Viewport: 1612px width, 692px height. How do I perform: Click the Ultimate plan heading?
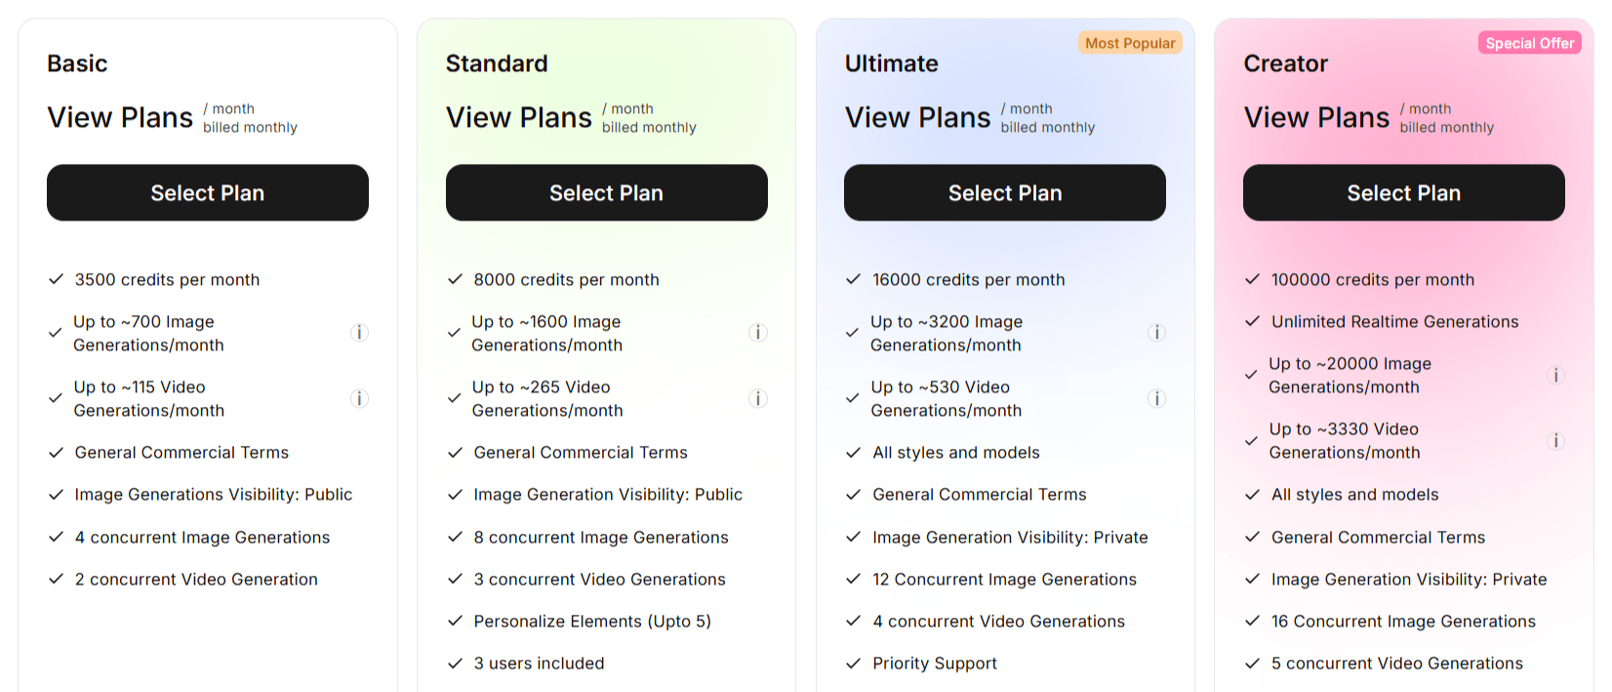891,63
